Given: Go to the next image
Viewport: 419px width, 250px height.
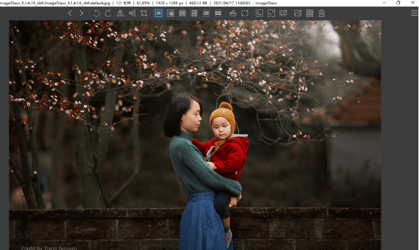Looking at the screenshot, I should coord(81,13).
